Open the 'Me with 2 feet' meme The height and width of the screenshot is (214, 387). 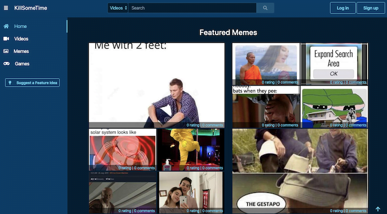pos(157,85)
